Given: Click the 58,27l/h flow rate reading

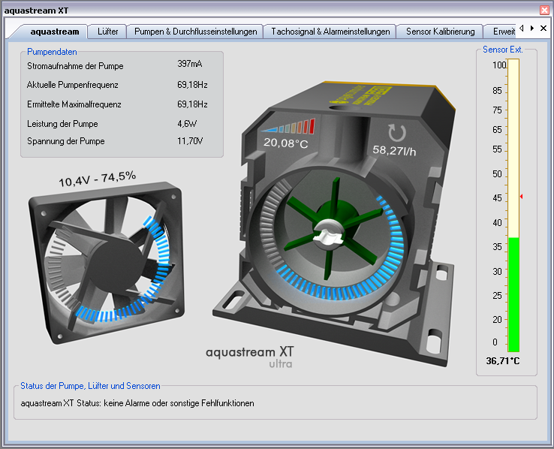Looking at the screenshot, I should (396, 150).
